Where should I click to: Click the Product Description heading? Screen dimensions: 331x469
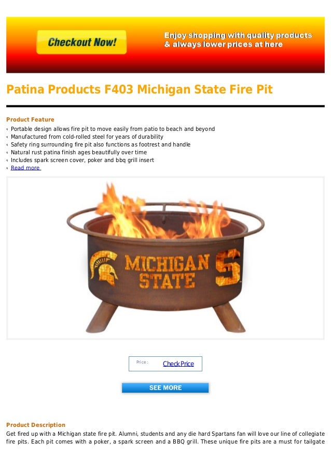pyautogui.click(x=36, y=425)
